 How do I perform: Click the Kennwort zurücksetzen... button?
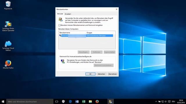point(103,65)
